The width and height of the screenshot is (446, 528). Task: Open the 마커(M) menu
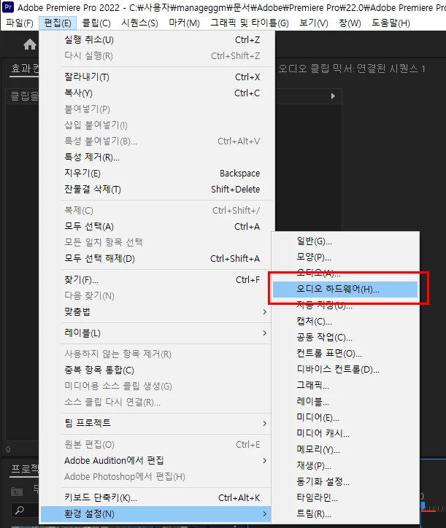pos(184,23)
